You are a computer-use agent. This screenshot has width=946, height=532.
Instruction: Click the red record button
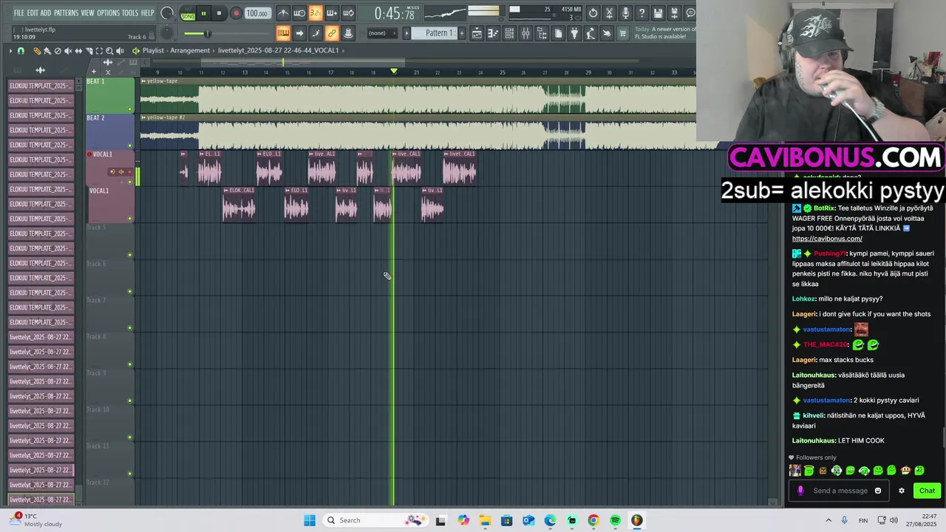point(236,13)
